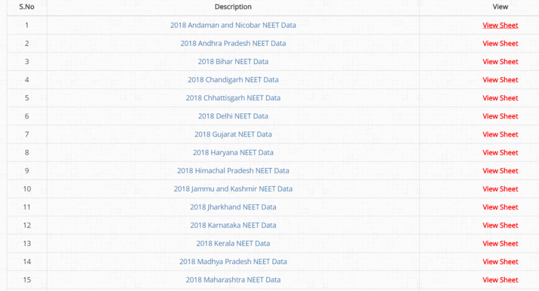Open Karnataka View Sheet link
This screenshot has height=291, width=539.
500,225
